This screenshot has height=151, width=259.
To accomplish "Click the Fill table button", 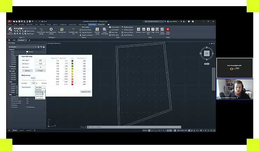I will (40, 71).
